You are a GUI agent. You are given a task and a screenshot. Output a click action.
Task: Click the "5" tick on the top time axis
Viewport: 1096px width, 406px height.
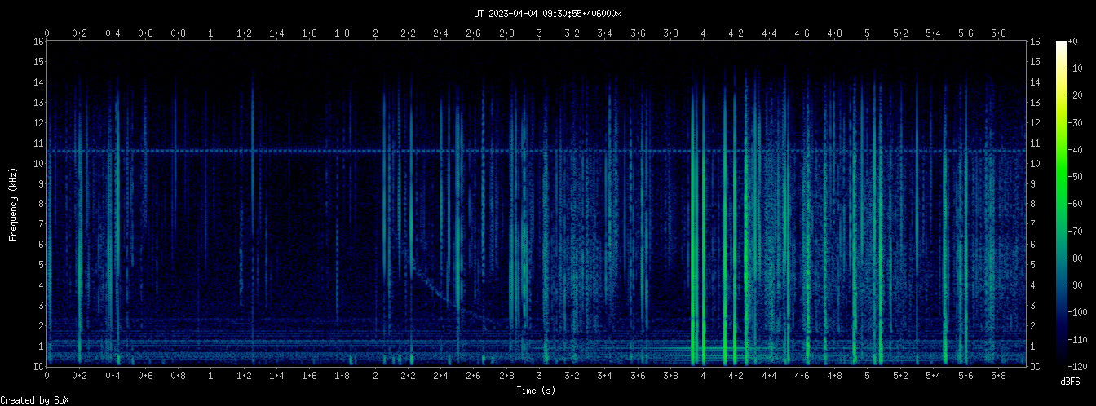pos(867,33)
